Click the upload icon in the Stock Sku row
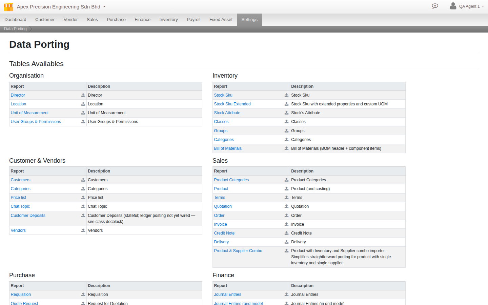The image size is (488, 305). (286, 95)
